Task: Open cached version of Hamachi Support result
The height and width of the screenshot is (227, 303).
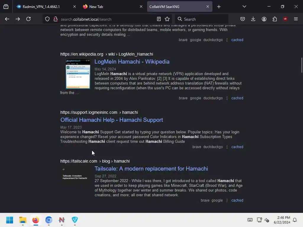Action: [x=237, y=147]
